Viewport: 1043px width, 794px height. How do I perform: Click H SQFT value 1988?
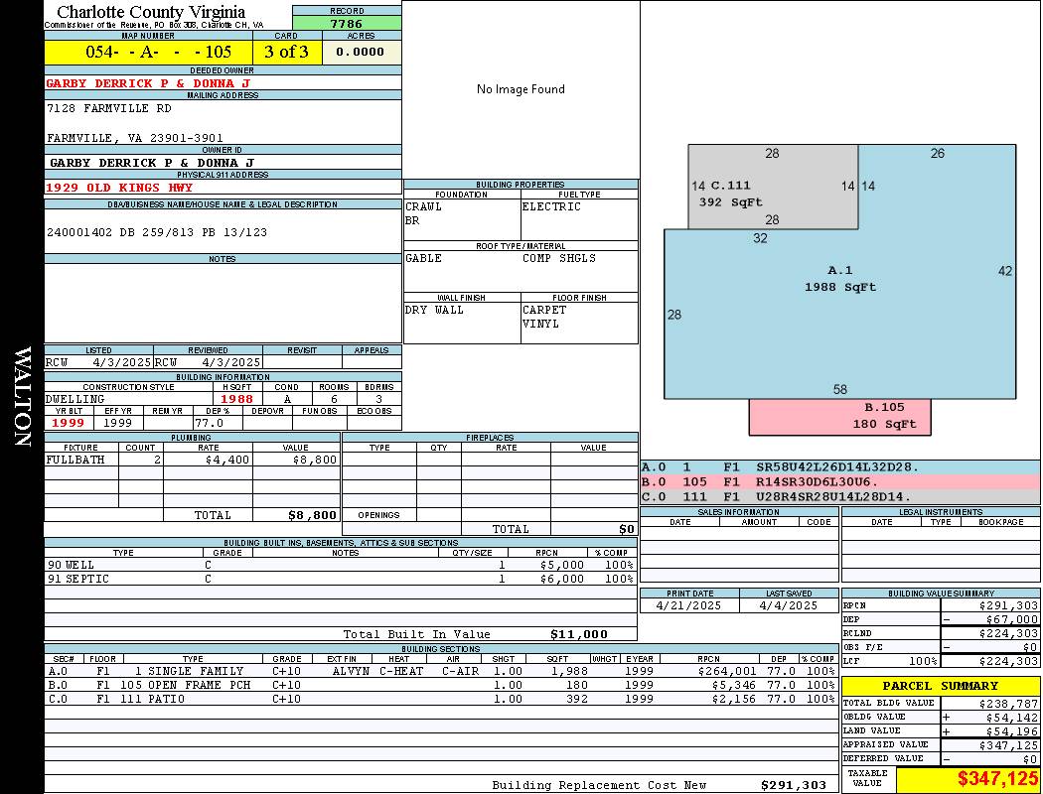[236, 399]
